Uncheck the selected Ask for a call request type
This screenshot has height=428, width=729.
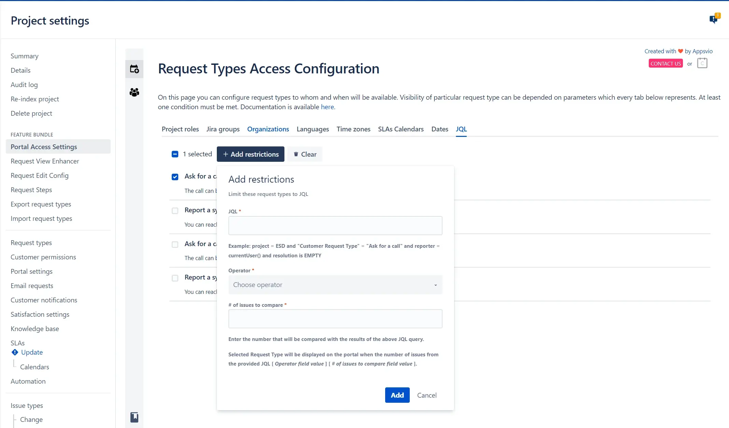pyautogui.click(x=175, y=177)
